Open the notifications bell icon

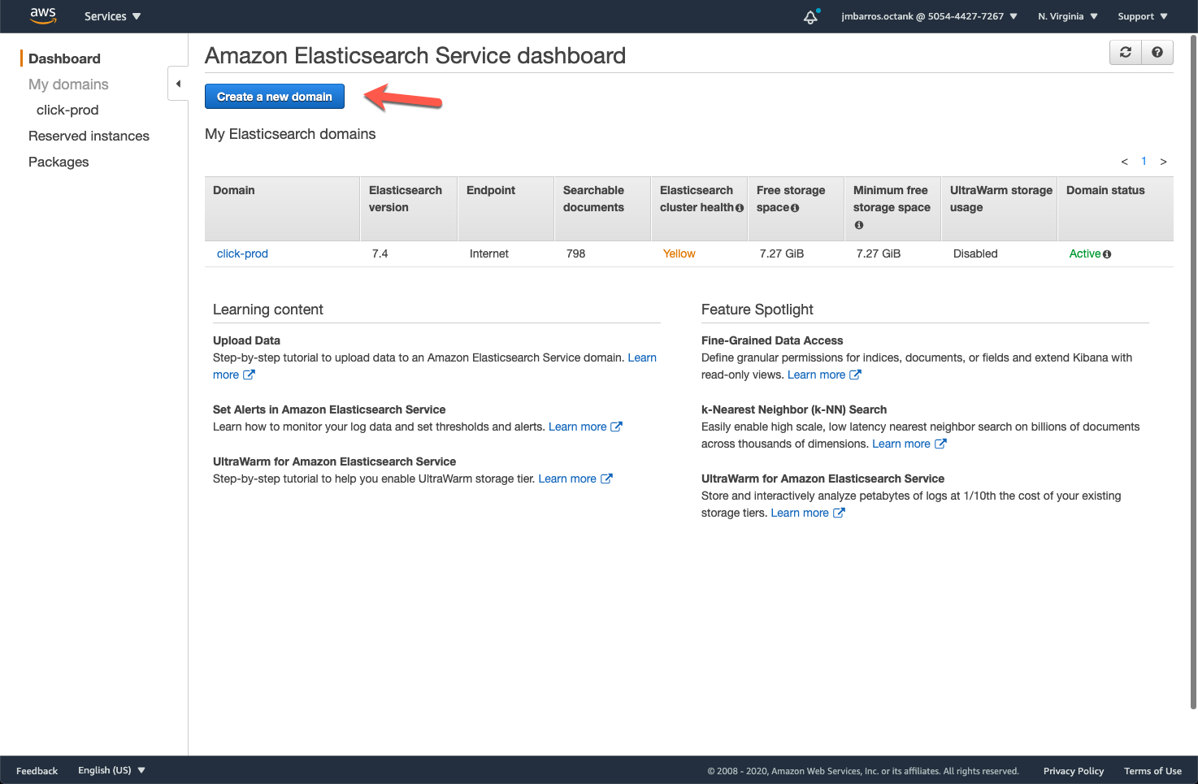[810, 16]
